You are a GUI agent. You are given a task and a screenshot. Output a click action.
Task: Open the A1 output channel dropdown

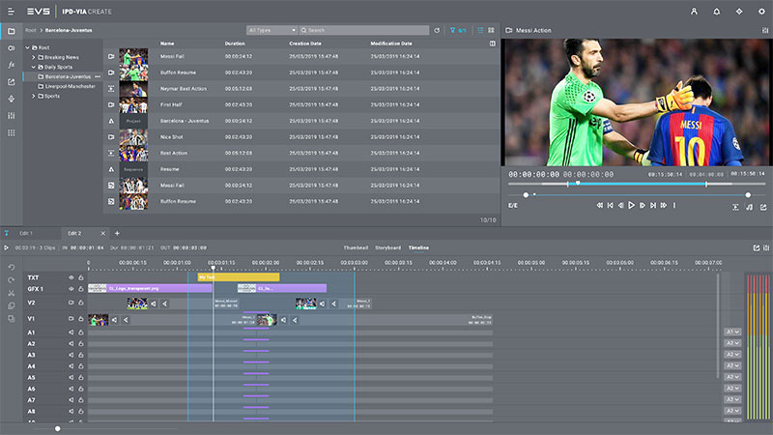732,332
